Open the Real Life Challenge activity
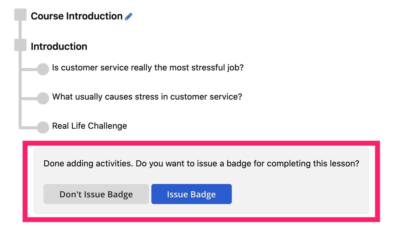Viewport: 399px width, 235px height. [90, 126]
